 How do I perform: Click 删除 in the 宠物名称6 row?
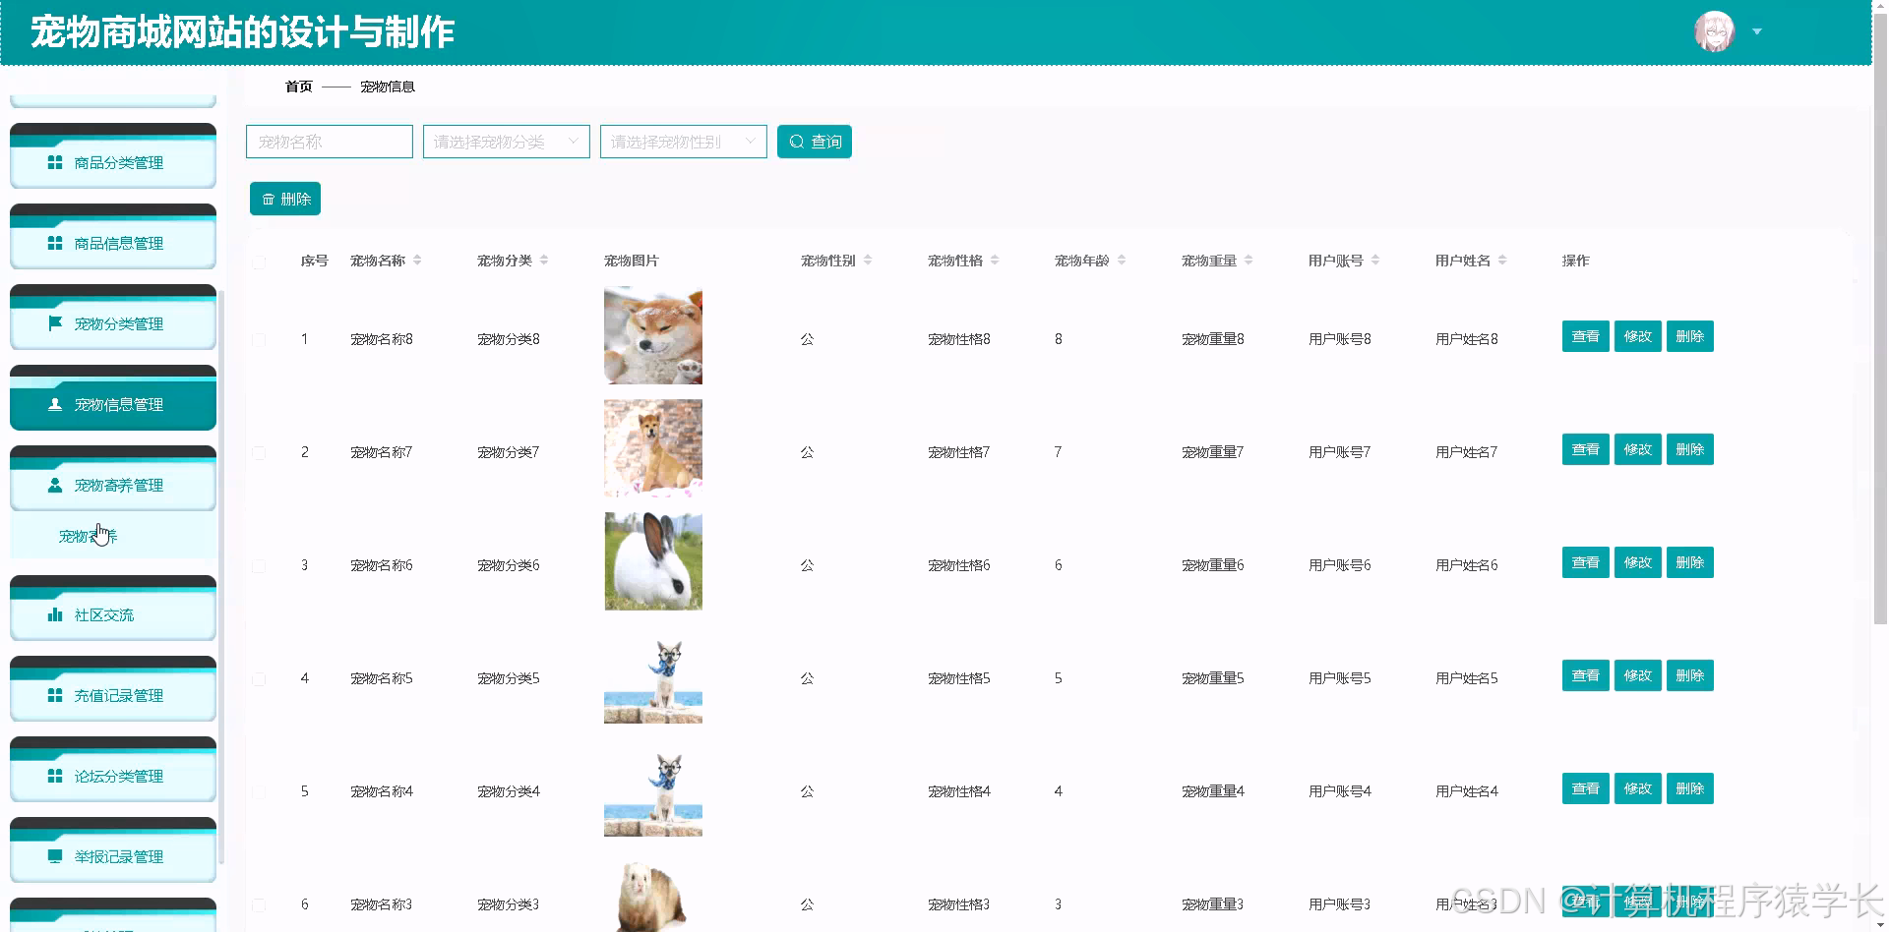pyautogui.click(x=1690, y=562)
